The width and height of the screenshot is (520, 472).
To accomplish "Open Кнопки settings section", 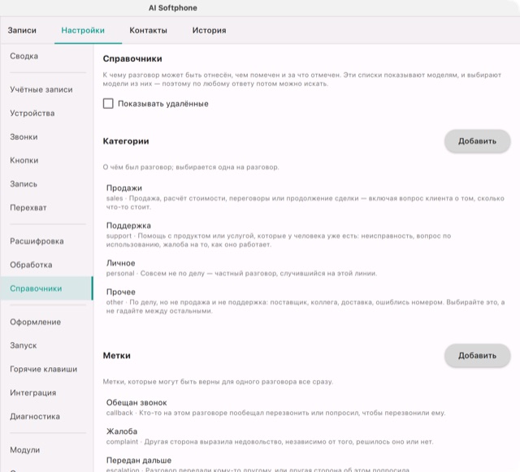I will point(46,160).
